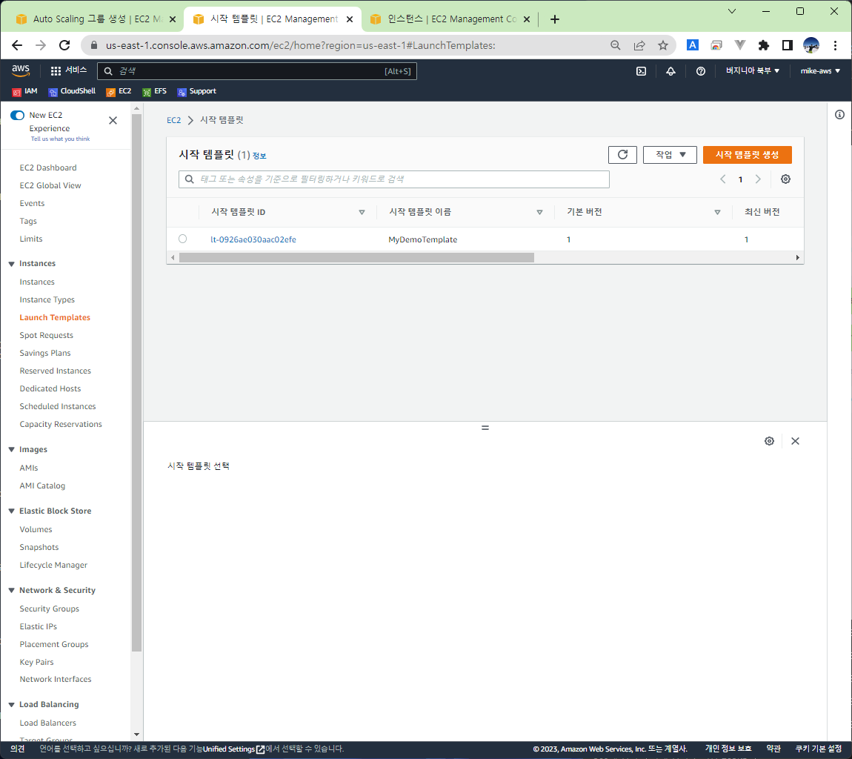This screenshot has width=852, height=759.
Task: Collapse the Network & Security section
Action: [11, 591]
